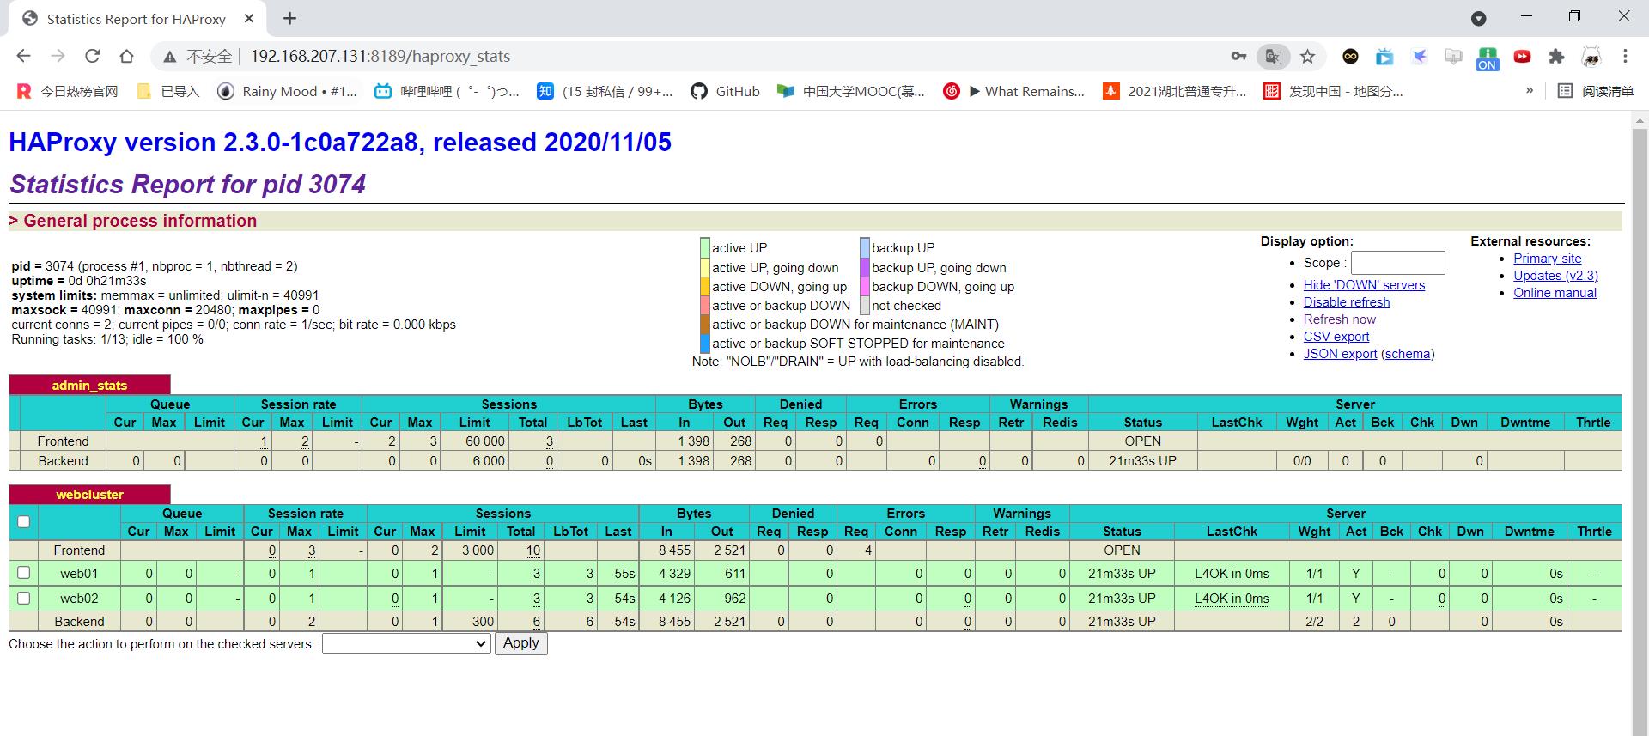Open the browser home page
Image resolution: width=1649 pixels, height=736 pixels.
[126, 56]
